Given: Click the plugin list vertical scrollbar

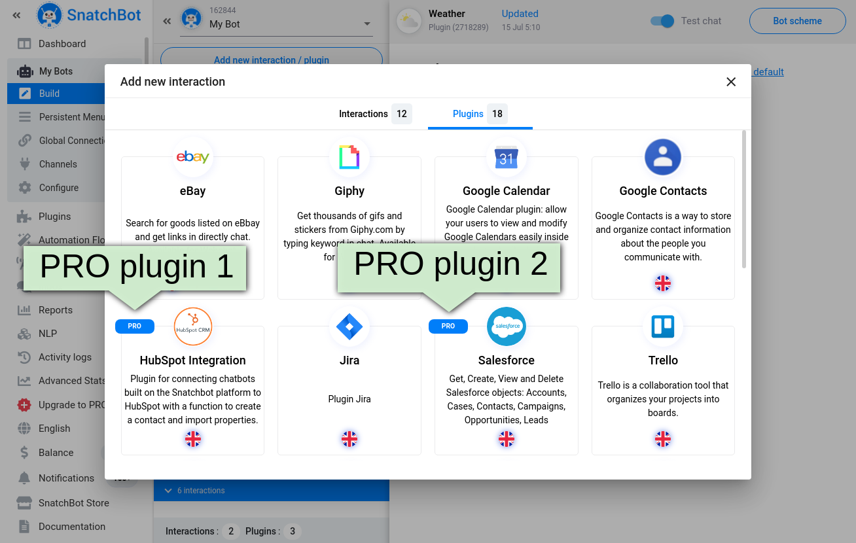Looking at the screenshot, I should coord(743,199).
